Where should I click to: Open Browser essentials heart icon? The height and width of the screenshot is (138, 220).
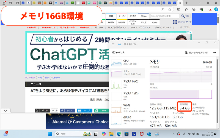[x=202, y=9]
